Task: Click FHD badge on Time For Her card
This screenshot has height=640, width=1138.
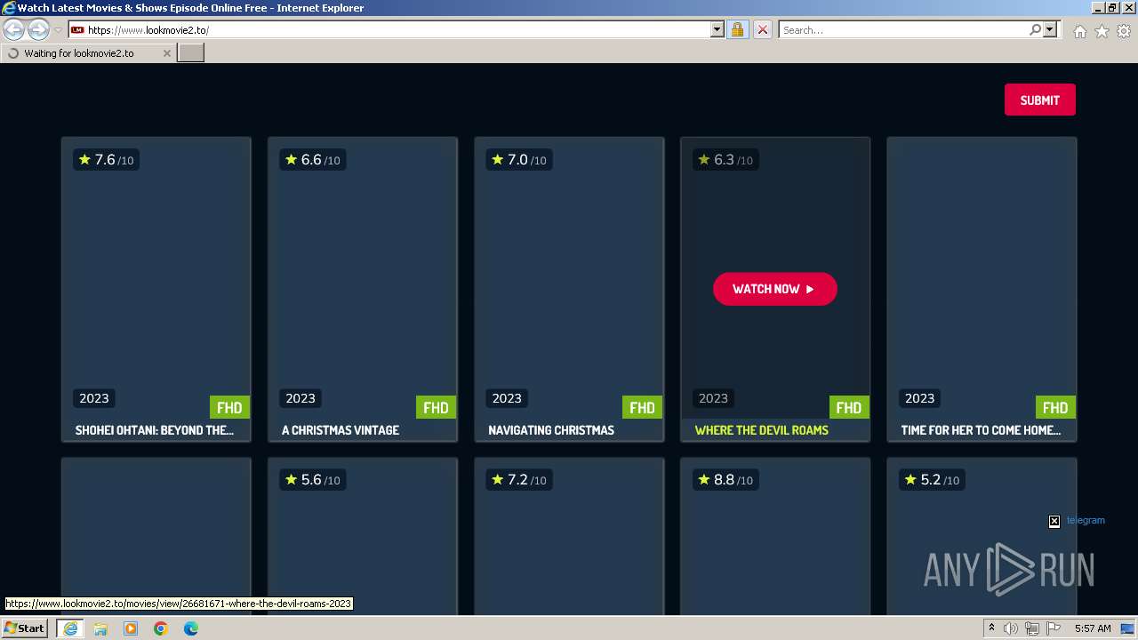Action: 1055,407
